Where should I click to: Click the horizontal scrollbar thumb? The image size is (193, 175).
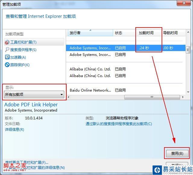point(152,97)
